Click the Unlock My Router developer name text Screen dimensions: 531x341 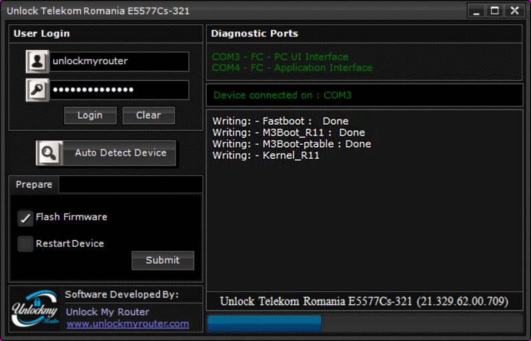point(107,312)
